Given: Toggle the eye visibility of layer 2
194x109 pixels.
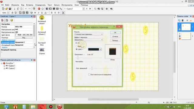Looking at the screenshot, I should pos(180,27).
